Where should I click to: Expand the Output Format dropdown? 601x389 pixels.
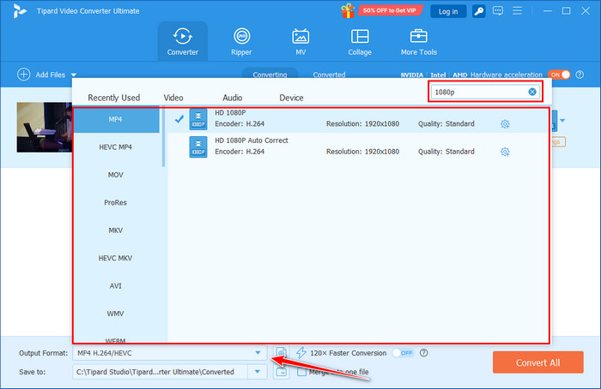click(x=258, y=352)
